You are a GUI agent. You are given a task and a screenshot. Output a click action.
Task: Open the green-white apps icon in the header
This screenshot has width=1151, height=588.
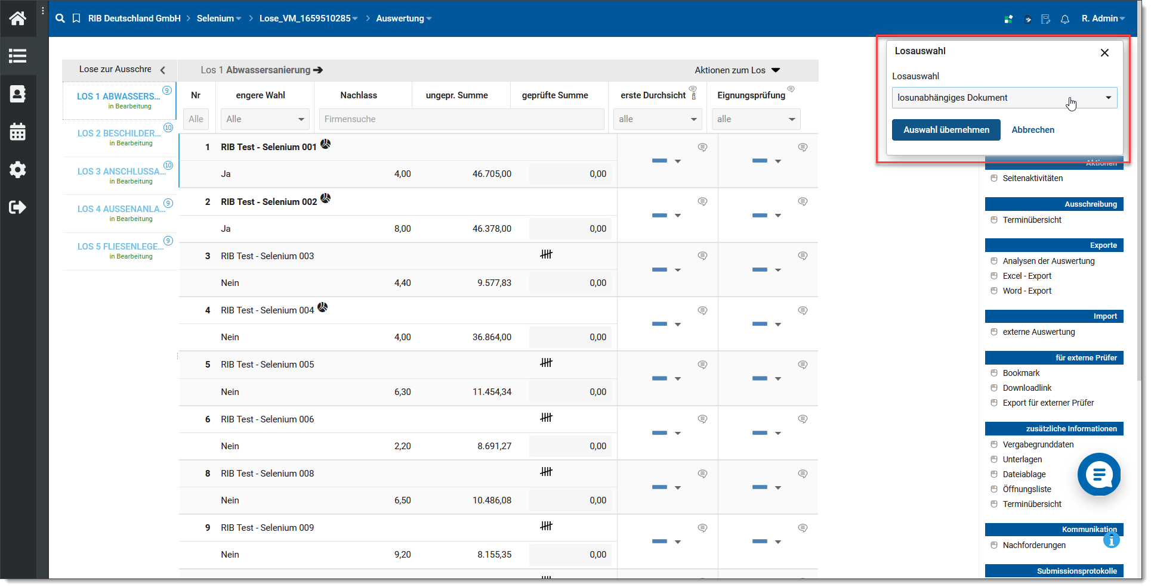1008,19
